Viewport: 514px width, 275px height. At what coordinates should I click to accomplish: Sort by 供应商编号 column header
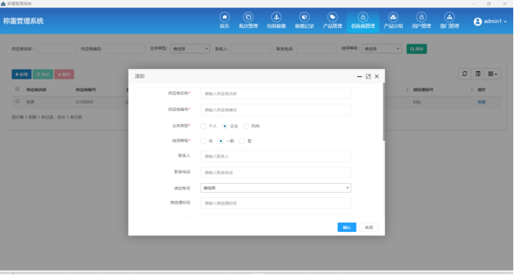(85, 90)
